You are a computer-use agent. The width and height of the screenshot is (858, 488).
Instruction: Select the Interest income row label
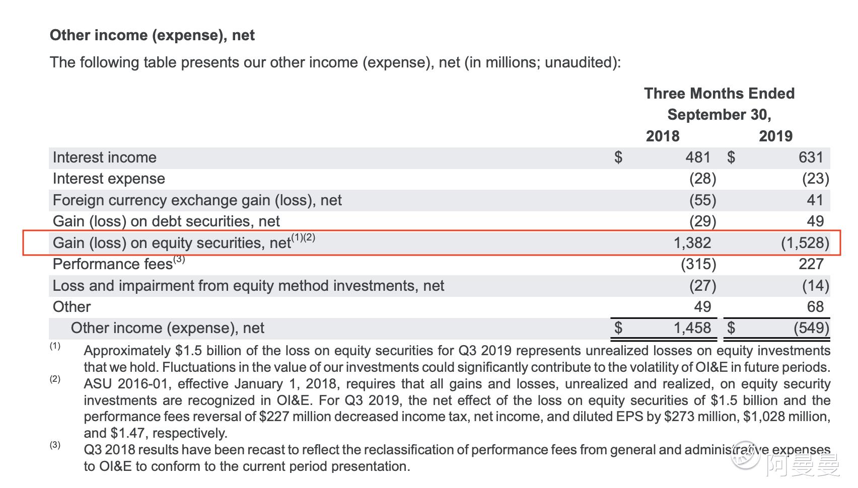click(x=105, y=157)
